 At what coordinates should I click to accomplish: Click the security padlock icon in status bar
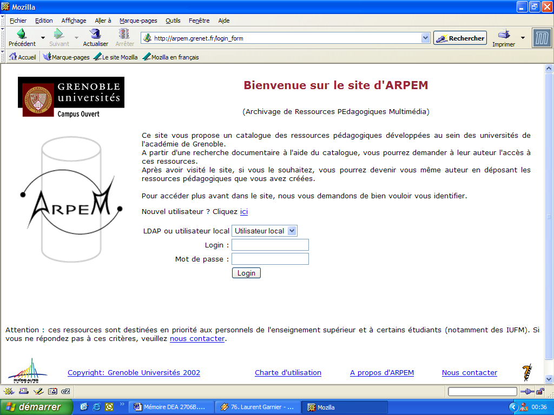(x=540, y=391)
